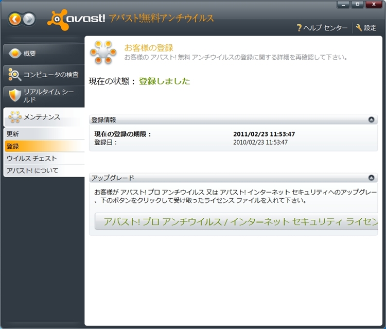Click the avast! logo in header
The image size is (386, 329).
tap(76, 20)
